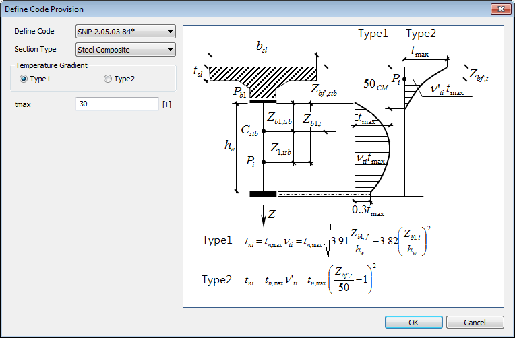The height and width of the screenshot is (338, 515).
Task: Confirm with the OK button
Action: [x=413, y=322]
